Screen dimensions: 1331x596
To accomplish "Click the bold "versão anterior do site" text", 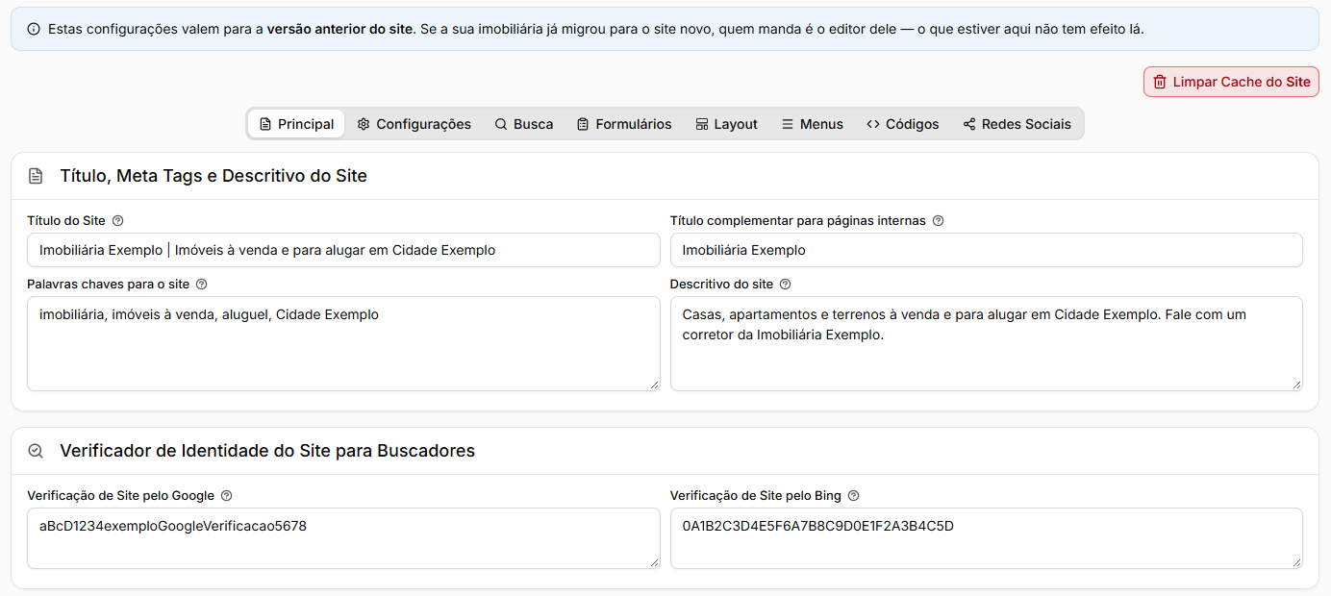I will click(340, 30).
